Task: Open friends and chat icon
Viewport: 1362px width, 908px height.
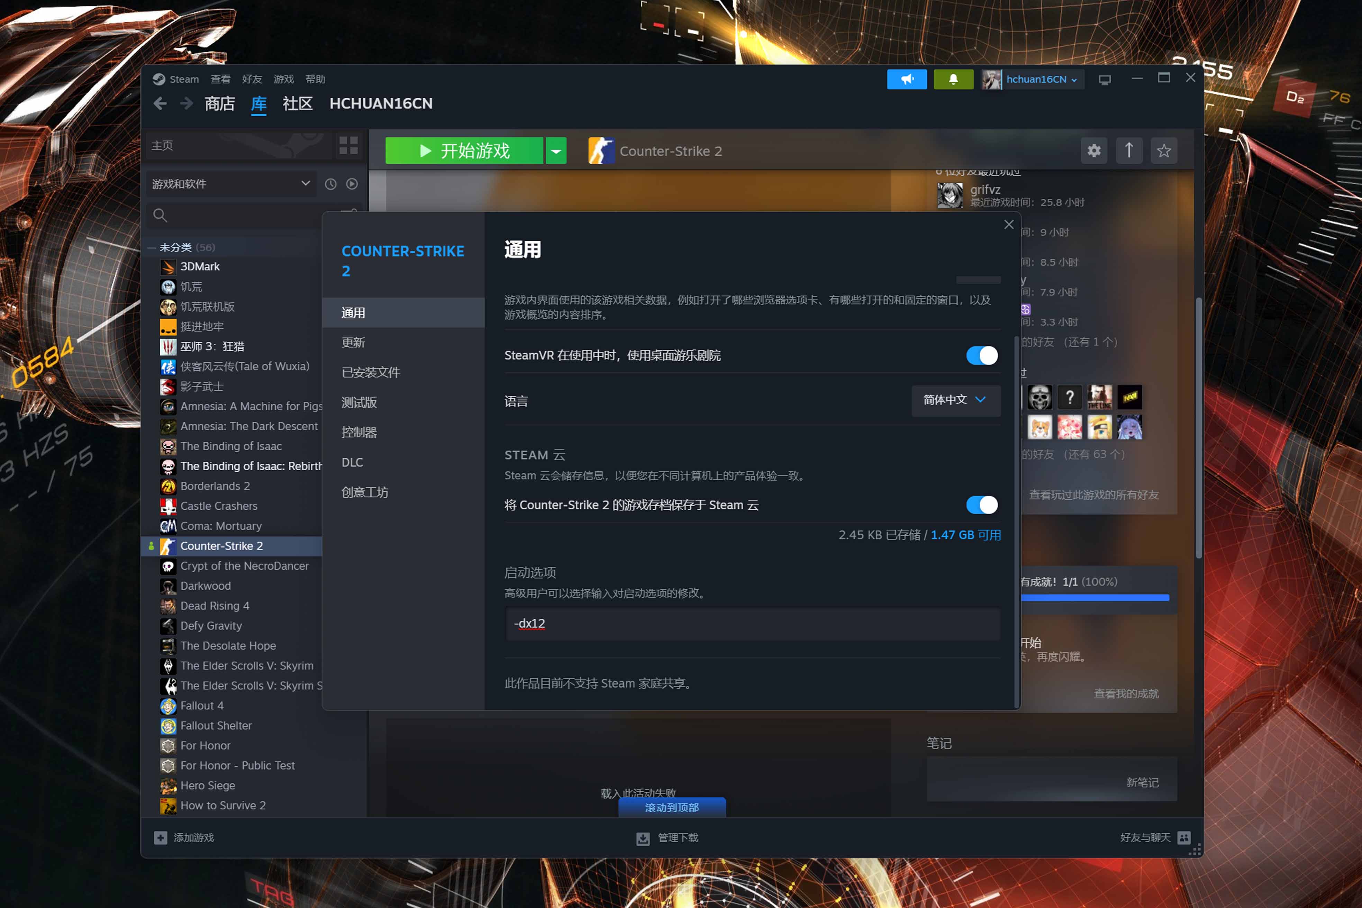Action: click(1184, 837)
